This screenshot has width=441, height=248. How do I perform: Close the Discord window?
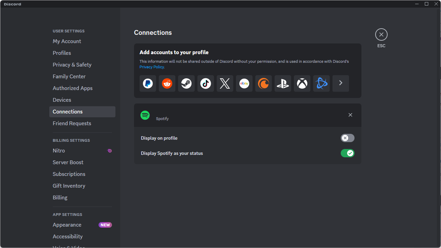point(436,4)
